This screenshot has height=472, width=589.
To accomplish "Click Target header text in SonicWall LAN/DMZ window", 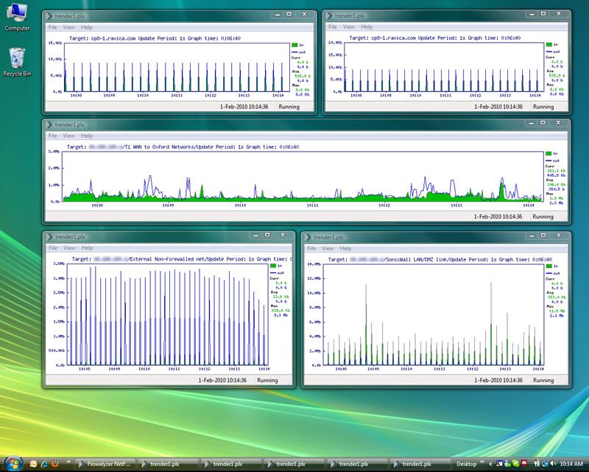I will pos(440,259).
